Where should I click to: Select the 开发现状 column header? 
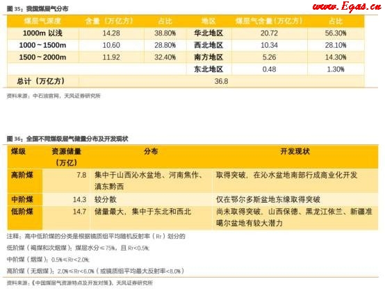point(295,151)
